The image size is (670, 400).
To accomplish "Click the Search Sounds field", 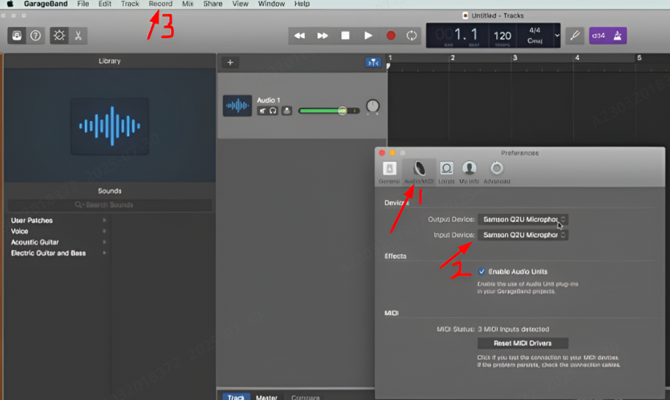I will tap(110, 205).
